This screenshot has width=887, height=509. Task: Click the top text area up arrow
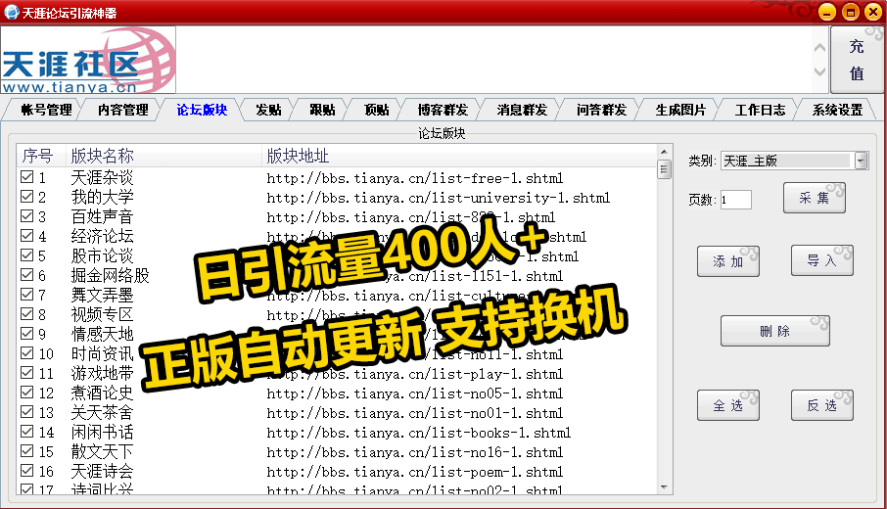tap(819, 48)
